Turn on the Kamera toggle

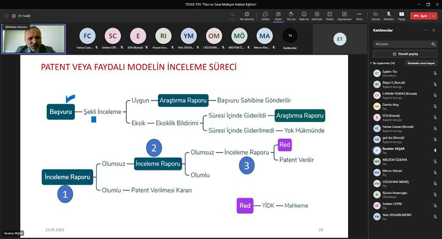376,16
